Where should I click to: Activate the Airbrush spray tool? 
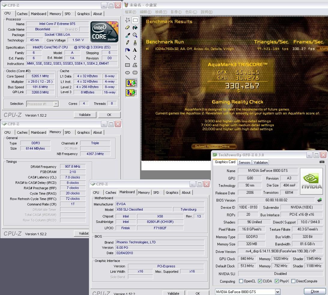coord(128,50)
